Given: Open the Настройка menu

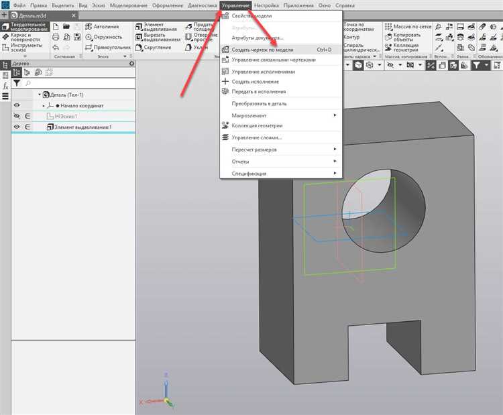Looking at the screenshot, I should (x=266, y=5).
